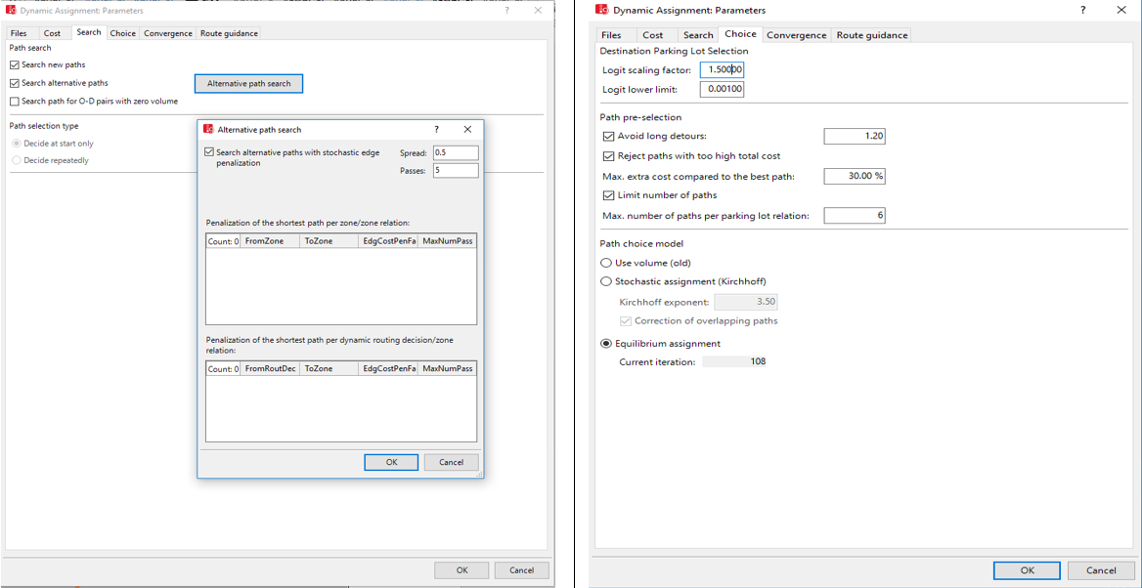
Task: Switch to Choice tab in left window
Action: [123, 33]
